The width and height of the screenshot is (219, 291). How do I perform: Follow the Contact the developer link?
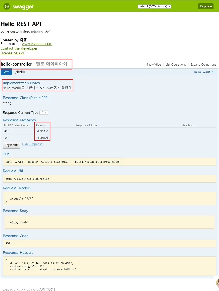(19, 48)
